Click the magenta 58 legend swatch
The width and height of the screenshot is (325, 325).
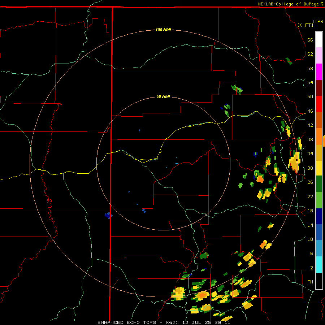point(319,72)
